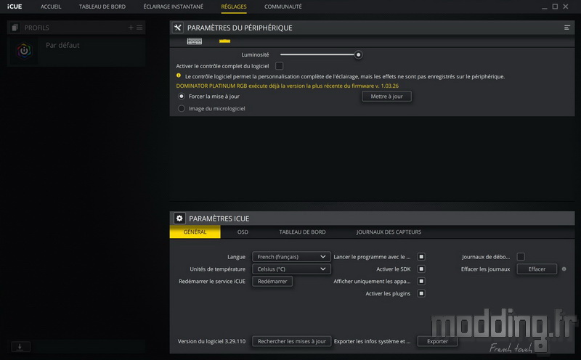The height and width of the screenshot is (360, 581).
Task: Toggle the Activer les plugins checkbox
Action: click(421, 293)
